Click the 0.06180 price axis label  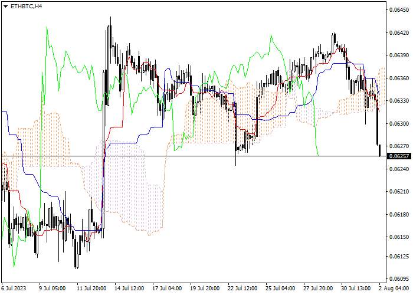point(399,214)
